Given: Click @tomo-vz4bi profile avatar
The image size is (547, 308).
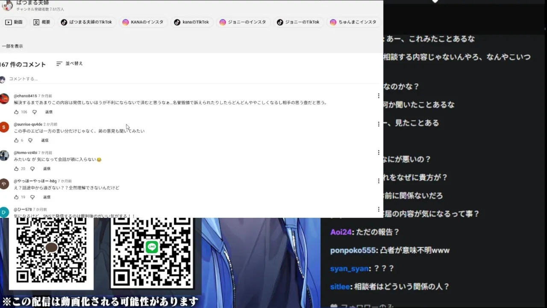Looking at the screenshot, I should 4,156.
